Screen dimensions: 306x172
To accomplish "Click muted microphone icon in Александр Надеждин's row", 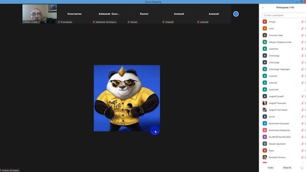I will 302,69.
